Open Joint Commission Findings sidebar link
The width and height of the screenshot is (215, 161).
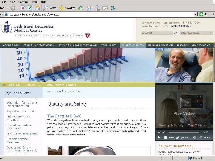(19, 118)
